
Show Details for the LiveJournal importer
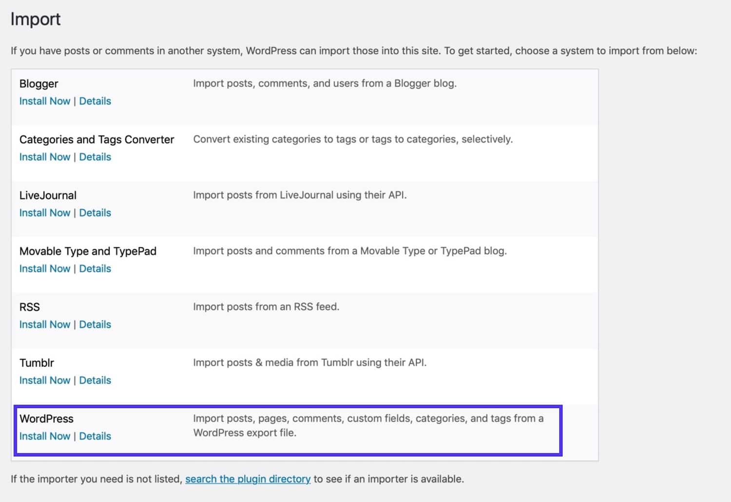pos(95,213)
